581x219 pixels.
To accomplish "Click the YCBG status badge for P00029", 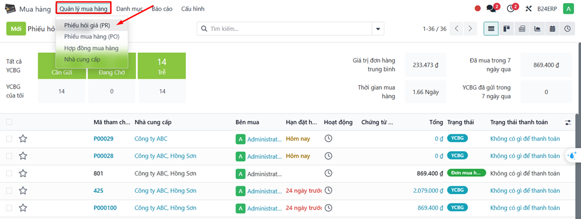I will point(458,138).
